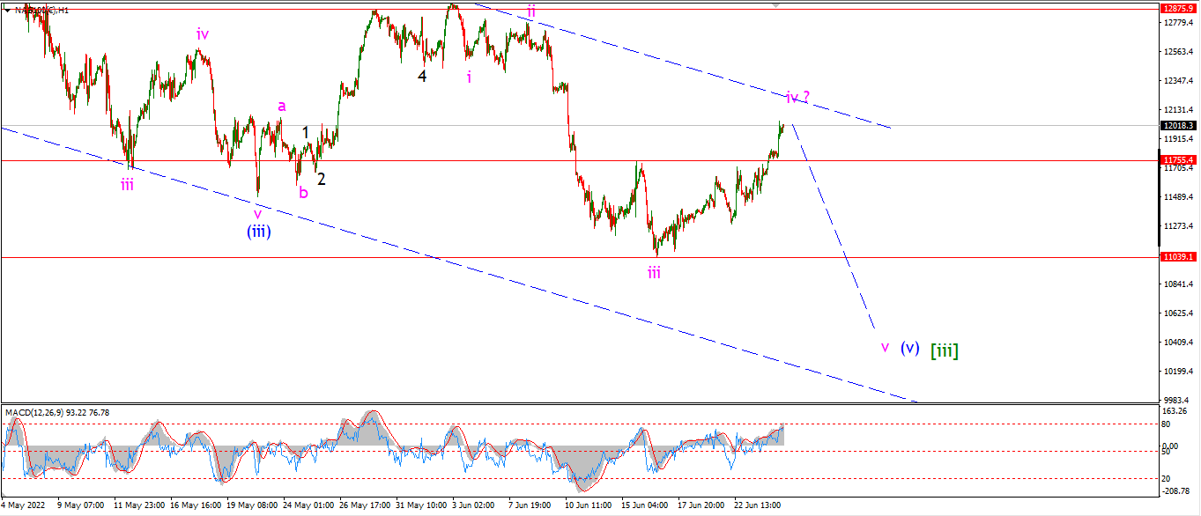Select the red 12875.9 price level label
The image size is (1201, 516).
pos(1178,7)
